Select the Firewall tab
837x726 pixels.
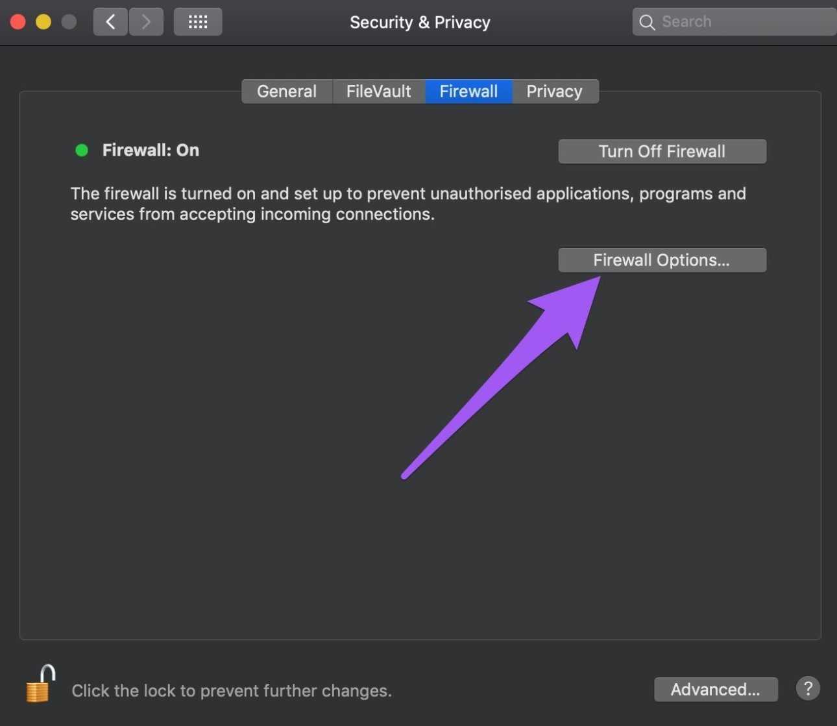click(468, 91)
